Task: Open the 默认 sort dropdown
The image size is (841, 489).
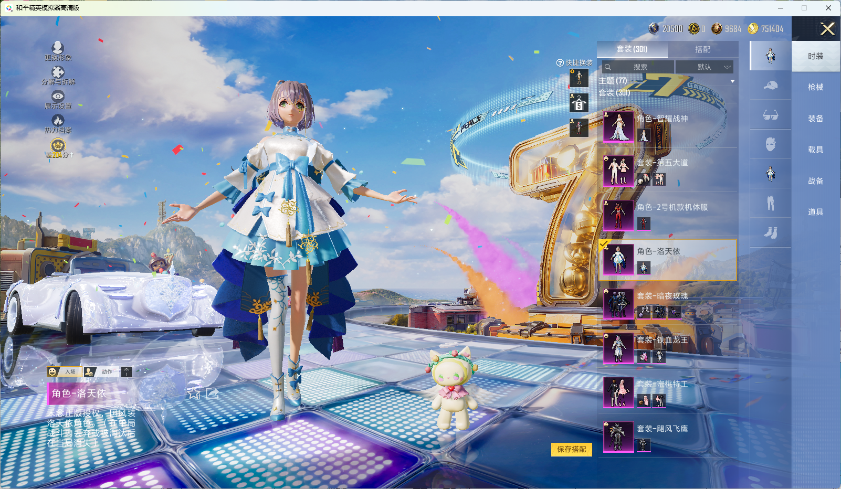Action: 705,67
